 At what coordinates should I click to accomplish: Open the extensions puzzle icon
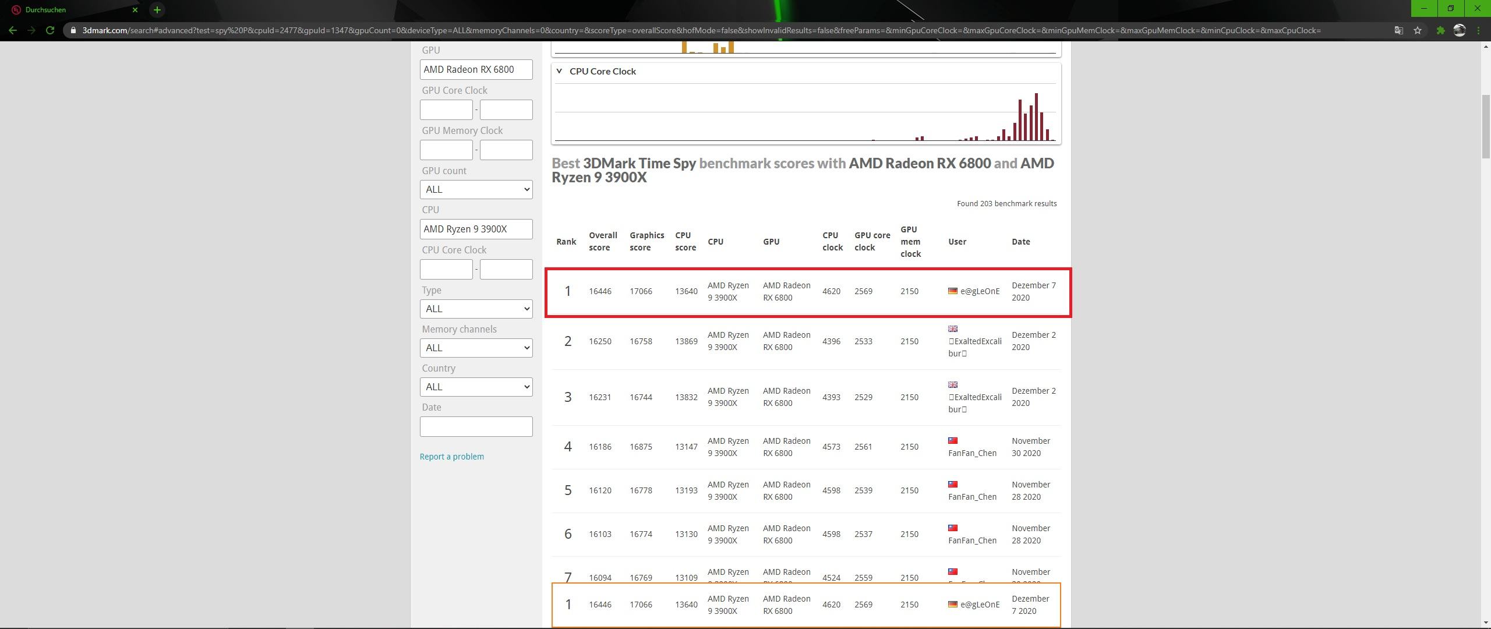1440,30
